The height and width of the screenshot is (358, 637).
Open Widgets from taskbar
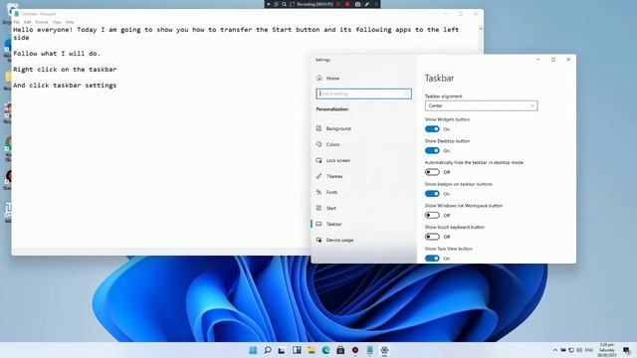[x=297, y=350]
